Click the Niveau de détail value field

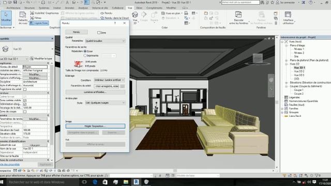(35, 67)
